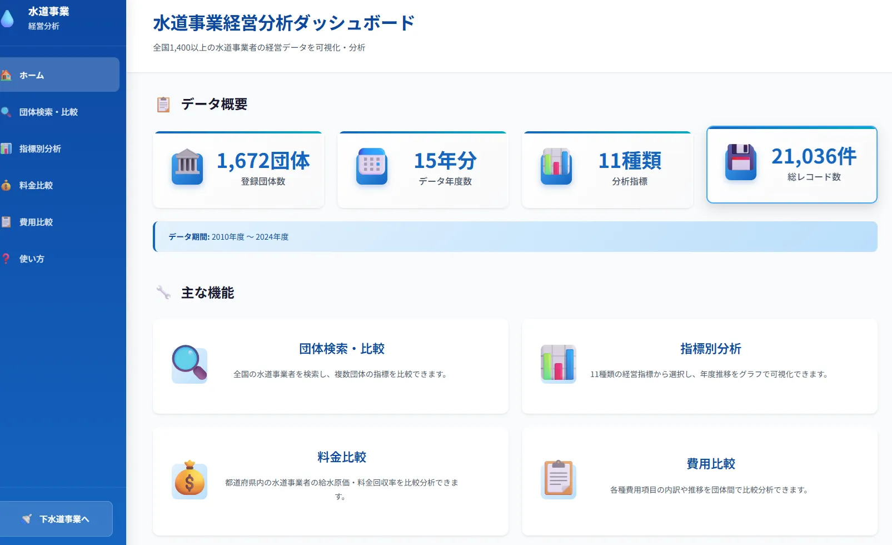Image resolution: width=892 pixels, height=545 pixels.
Task: Click the 水道事業 sidebar brand title
Action: 49,12
